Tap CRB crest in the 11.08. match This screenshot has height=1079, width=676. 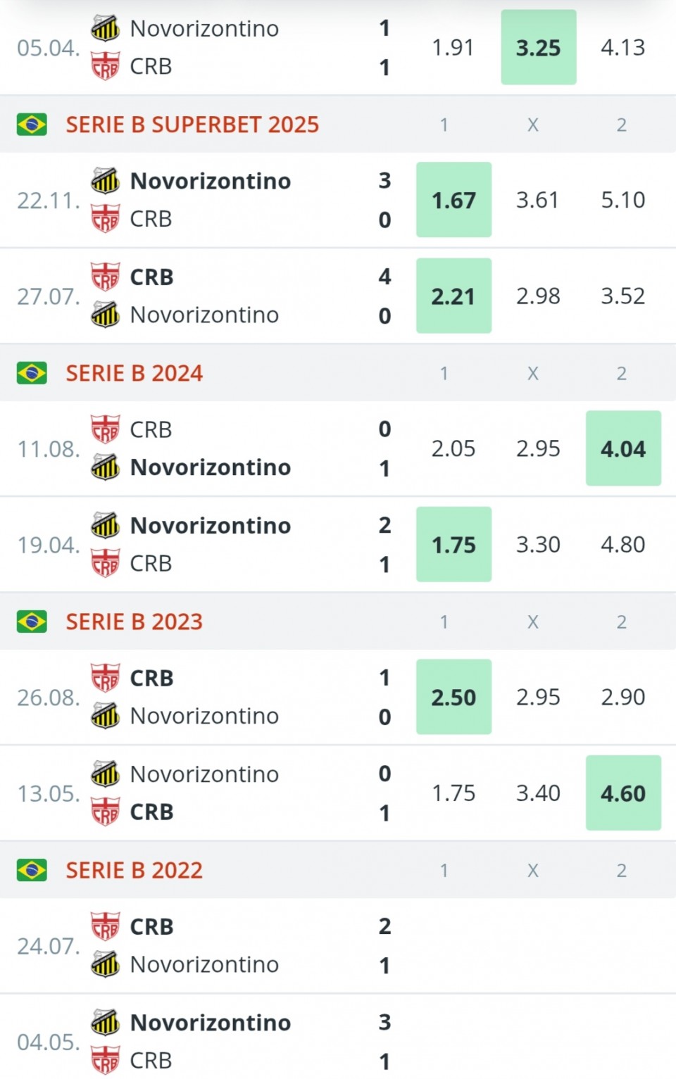click(x=106, y=429)
